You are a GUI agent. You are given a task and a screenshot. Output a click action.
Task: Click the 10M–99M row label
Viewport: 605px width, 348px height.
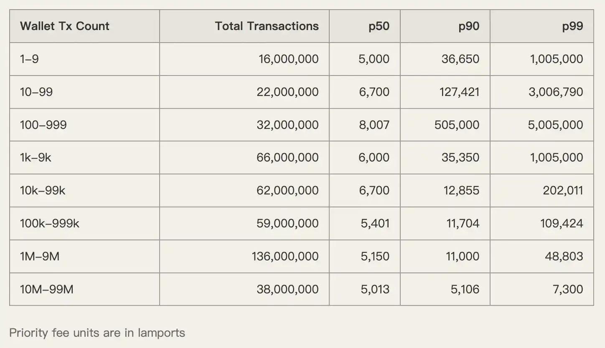(47, 289)
